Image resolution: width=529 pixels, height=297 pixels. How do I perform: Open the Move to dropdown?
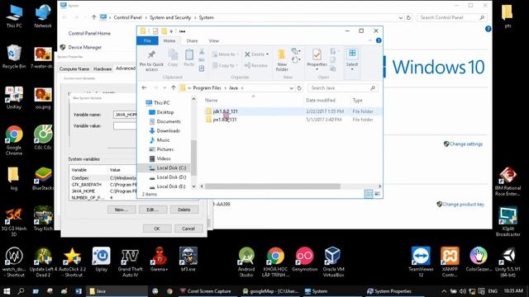[x=225, y=54]
